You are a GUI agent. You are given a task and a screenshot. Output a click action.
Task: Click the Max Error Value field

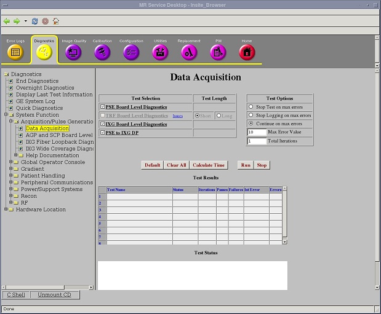tap(256, 132)
